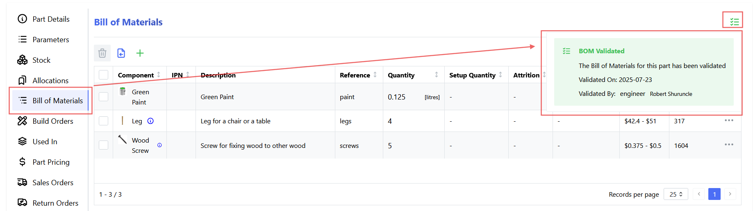Viewport: 753px width, 211px height.
Task: Select the Wood Screw row checkbox
Action: (x=104, y=145)
